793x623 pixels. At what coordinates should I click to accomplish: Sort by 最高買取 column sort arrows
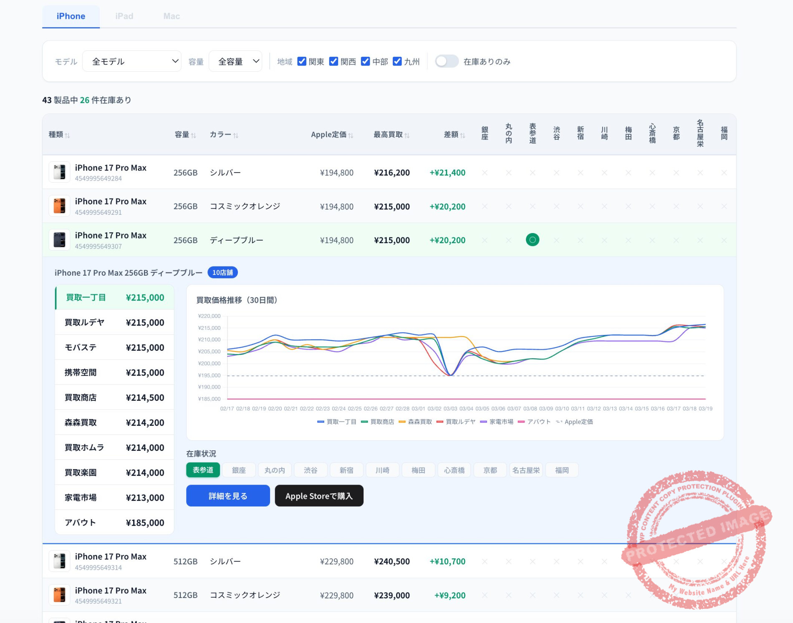407,135
